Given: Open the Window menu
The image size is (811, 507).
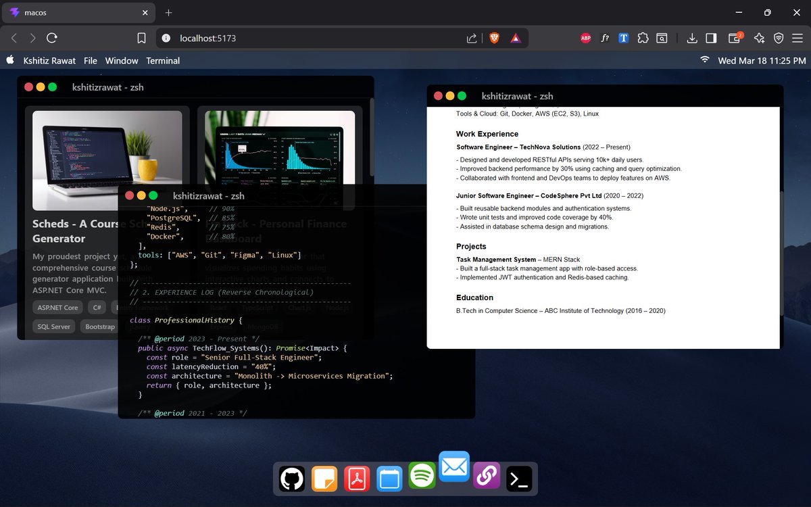Looking at the screenshot, I should coord(122,60).
